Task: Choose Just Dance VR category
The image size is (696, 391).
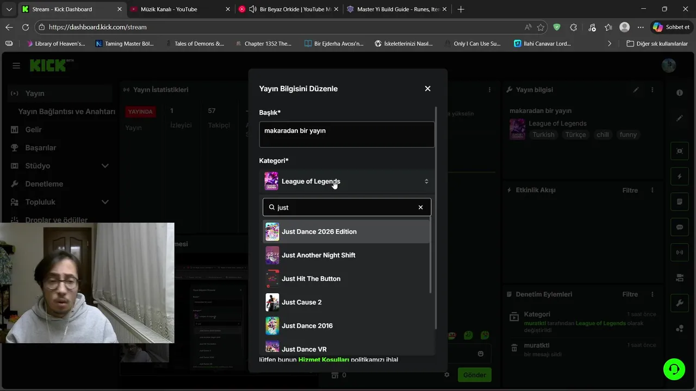Action: point(346,348)
